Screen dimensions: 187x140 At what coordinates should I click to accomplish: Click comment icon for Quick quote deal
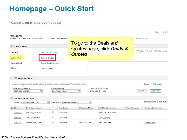click(x=53, y=117)
